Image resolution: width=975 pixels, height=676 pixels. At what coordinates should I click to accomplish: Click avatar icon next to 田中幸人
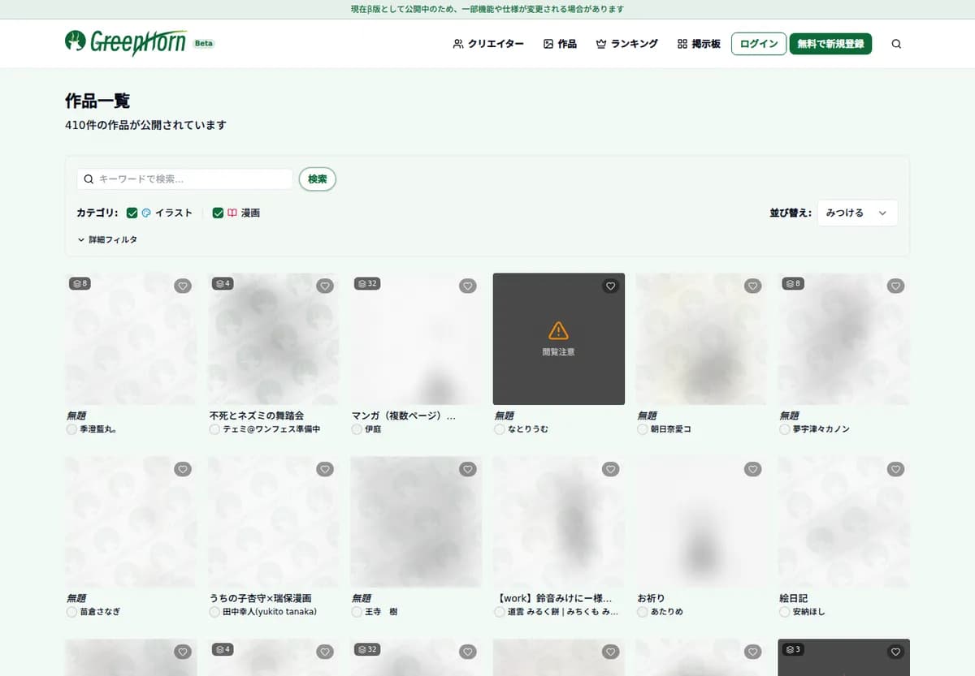pos(214,612)
